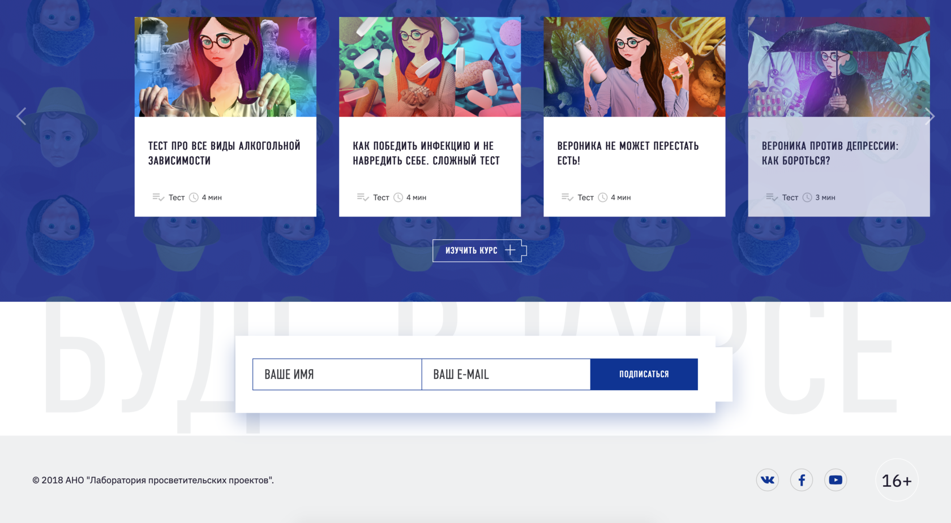The height and width of the screenshot is (523, 951).
Task: Open the infection test pill illustration thumbnail
Action: coord(430,67)
